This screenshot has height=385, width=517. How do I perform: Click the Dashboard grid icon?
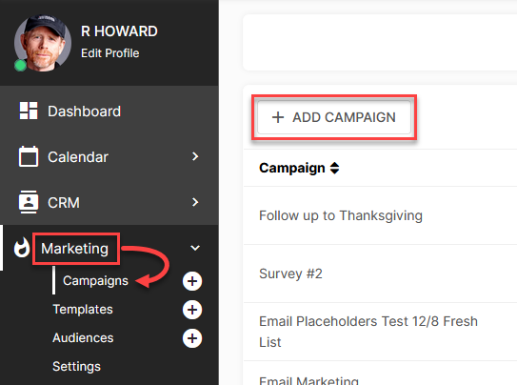tap(29, 111)
